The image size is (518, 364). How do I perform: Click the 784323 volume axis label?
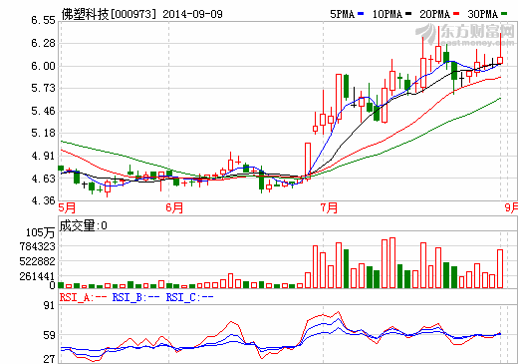click(37, 246)
